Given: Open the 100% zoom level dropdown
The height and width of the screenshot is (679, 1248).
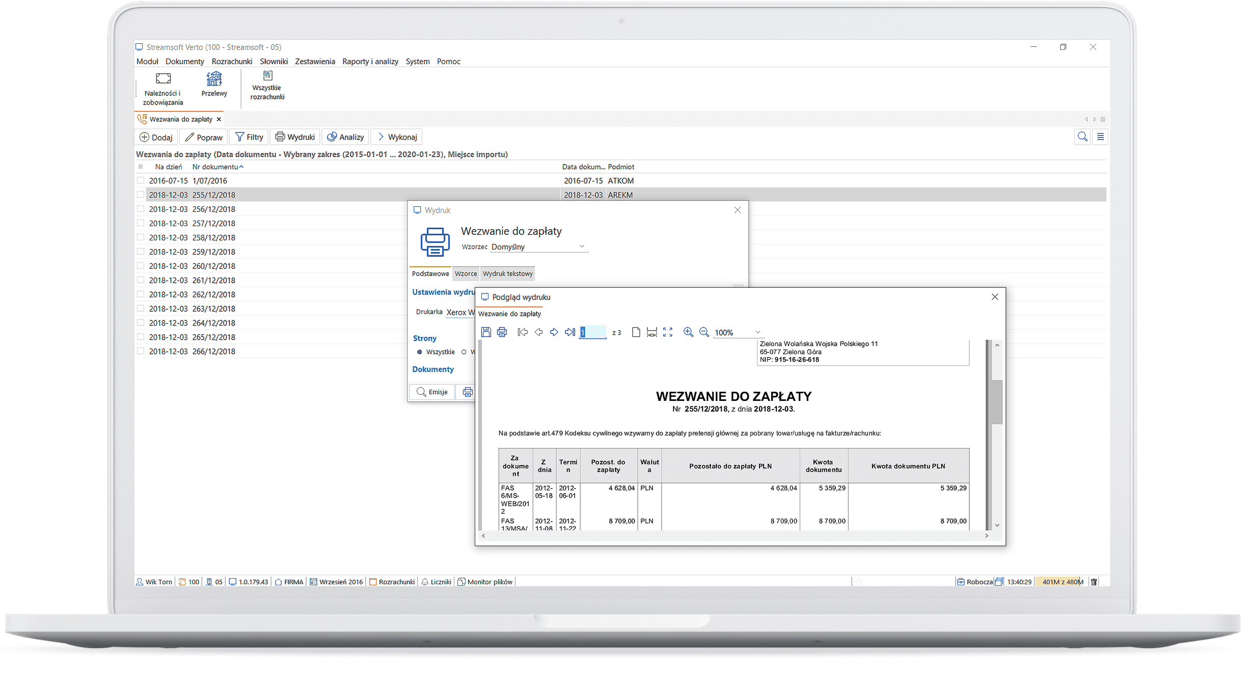Looking at the screenshot, I should (738, 332).
